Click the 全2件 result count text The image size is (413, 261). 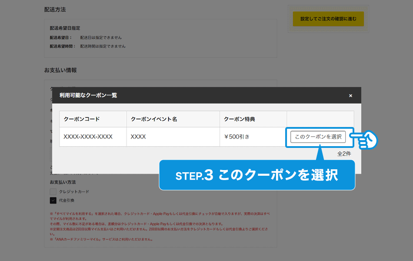tap(344, 154)
